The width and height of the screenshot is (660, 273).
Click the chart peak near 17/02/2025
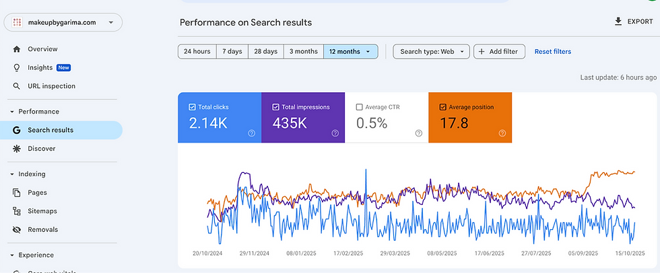point(366,170)
